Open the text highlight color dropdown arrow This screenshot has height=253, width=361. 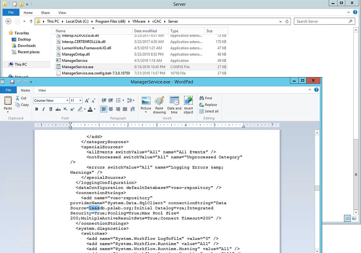(85, 109)
